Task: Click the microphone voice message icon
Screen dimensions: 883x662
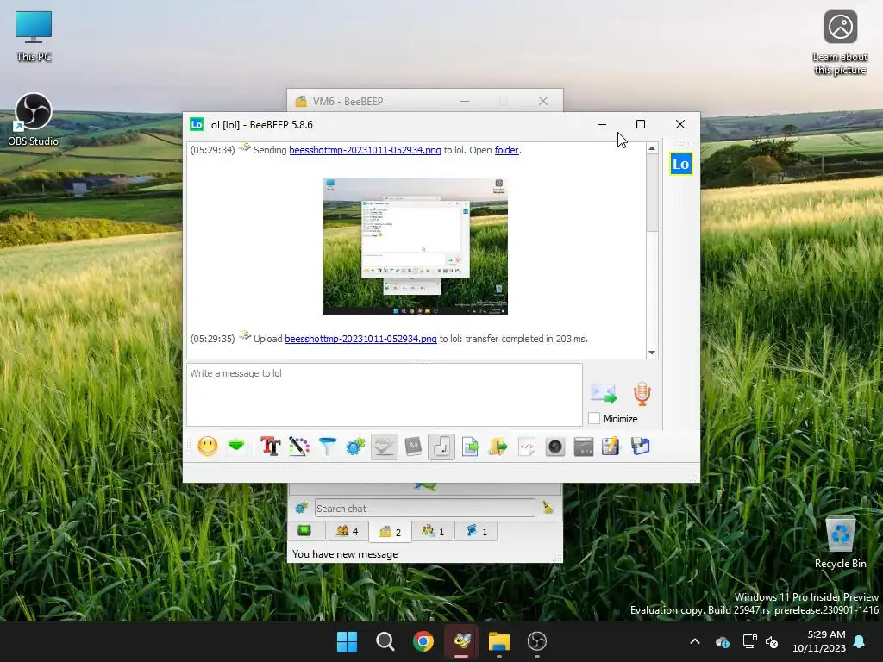Action: point(642,394)
